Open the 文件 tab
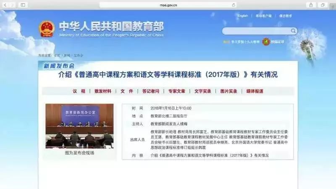The width and height of the screenshot is (336, 189). point(127,91)
